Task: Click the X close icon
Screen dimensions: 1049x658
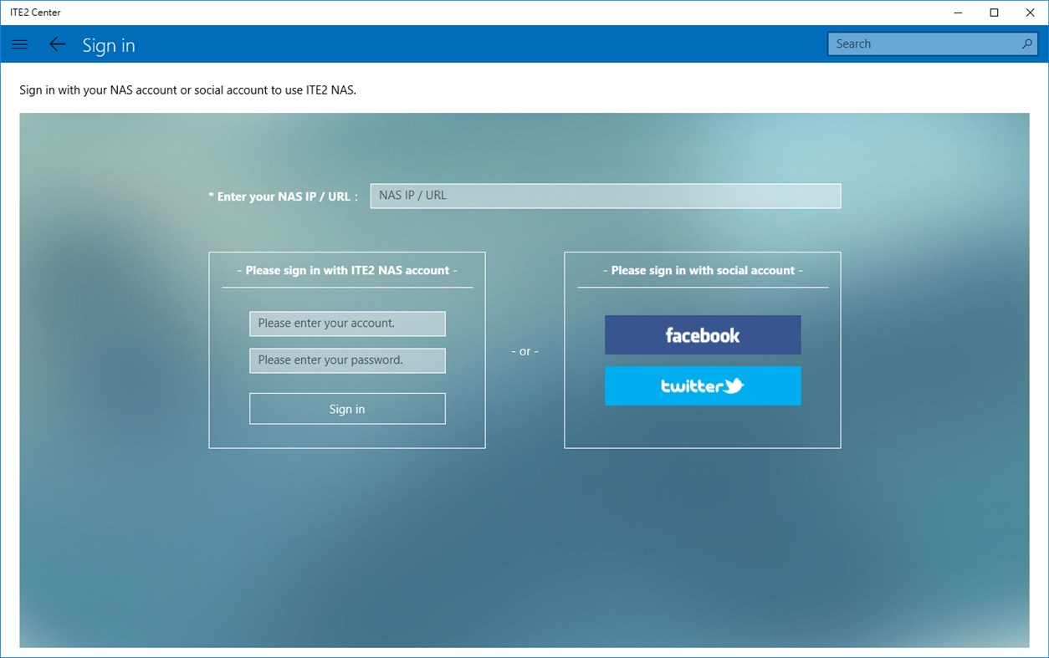Action: pos(1029,13)
